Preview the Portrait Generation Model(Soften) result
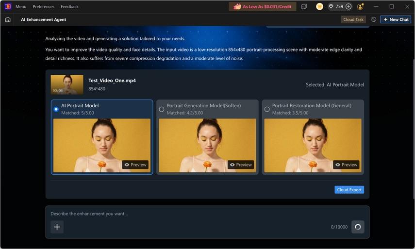 pos(241,165)
